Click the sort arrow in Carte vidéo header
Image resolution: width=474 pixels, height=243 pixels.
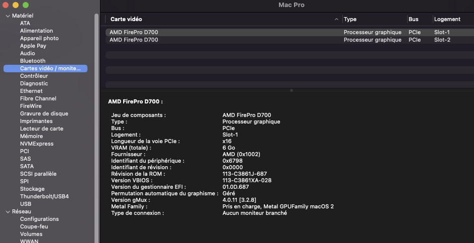(x=336, y=19)
